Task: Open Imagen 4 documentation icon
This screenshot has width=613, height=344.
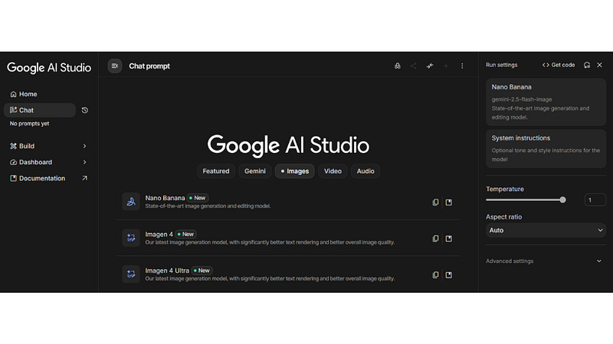Action: (x=449, y=239)
